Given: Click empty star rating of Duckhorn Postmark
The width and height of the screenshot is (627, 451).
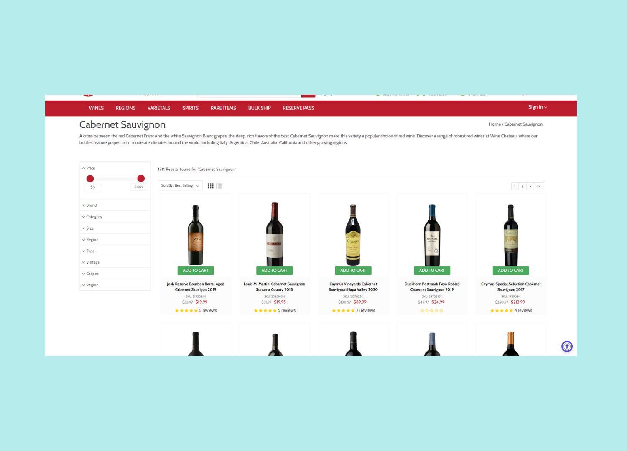Looking at the screenshot, I should (432, 311).
